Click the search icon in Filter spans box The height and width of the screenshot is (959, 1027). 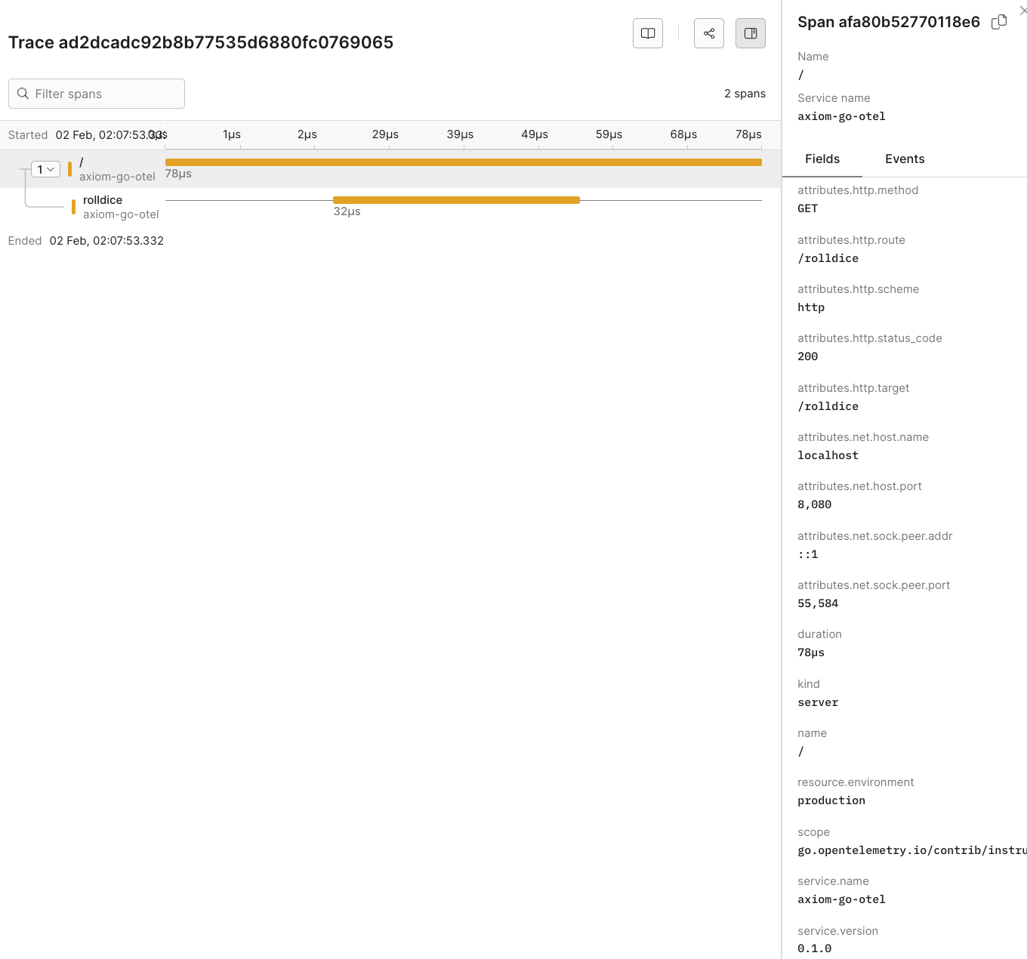23,94
